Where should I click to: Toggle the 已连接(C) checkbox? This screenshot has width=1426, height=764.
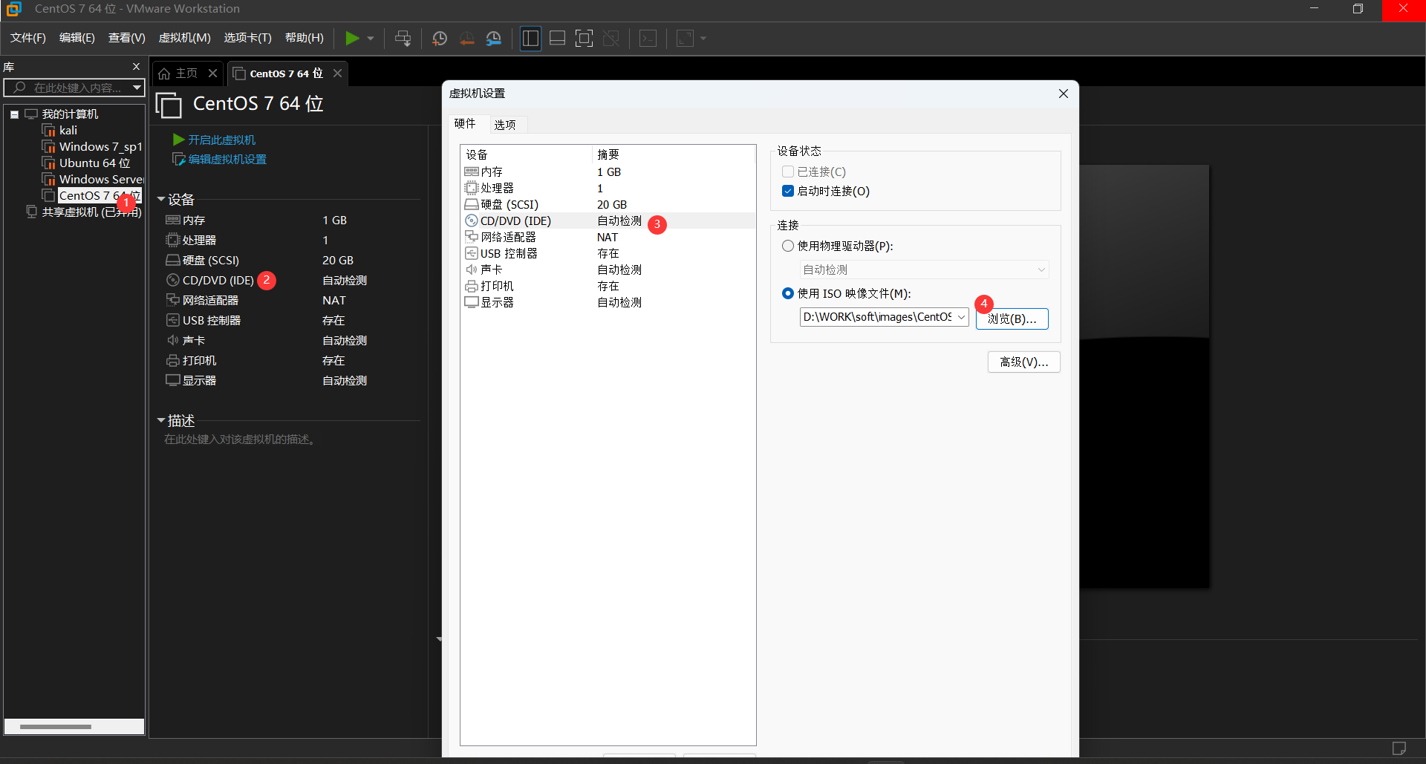(x=788, y=172)
